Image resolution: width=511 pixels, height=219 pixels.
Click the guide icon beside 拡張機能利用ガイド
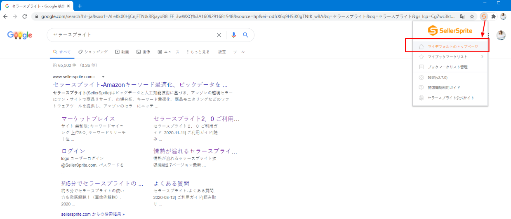[421, 88]
